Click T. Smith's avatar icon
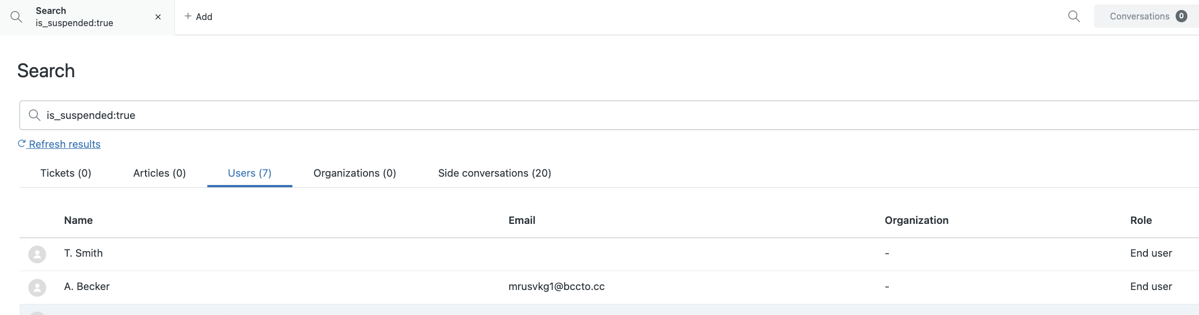 pyautogui.click(x=37, y=254)
